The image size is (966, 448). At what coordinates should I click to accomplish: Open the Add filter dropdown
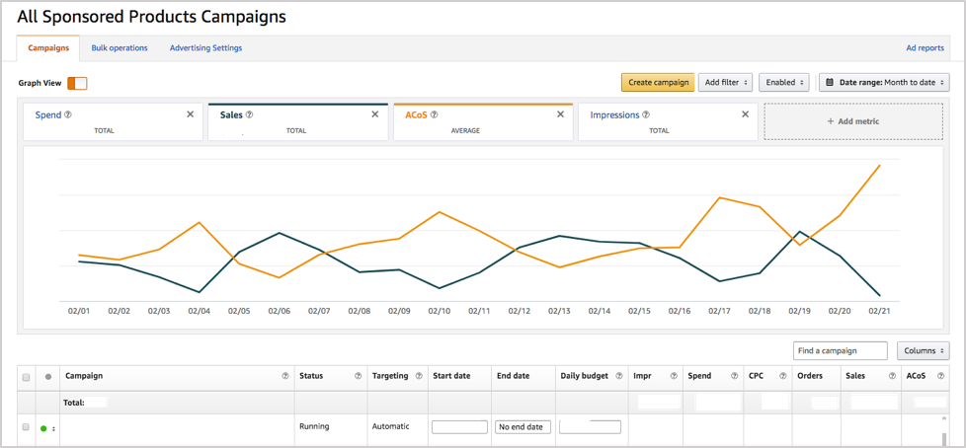click(725, 83)
